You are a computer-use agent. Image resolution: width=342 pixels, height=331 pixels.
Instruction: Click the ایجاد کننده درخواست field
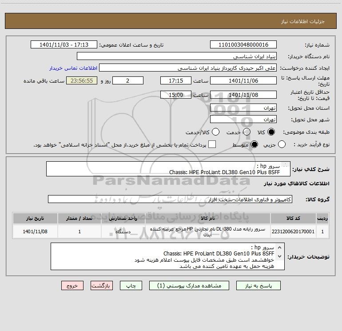[x=188, y=68]
